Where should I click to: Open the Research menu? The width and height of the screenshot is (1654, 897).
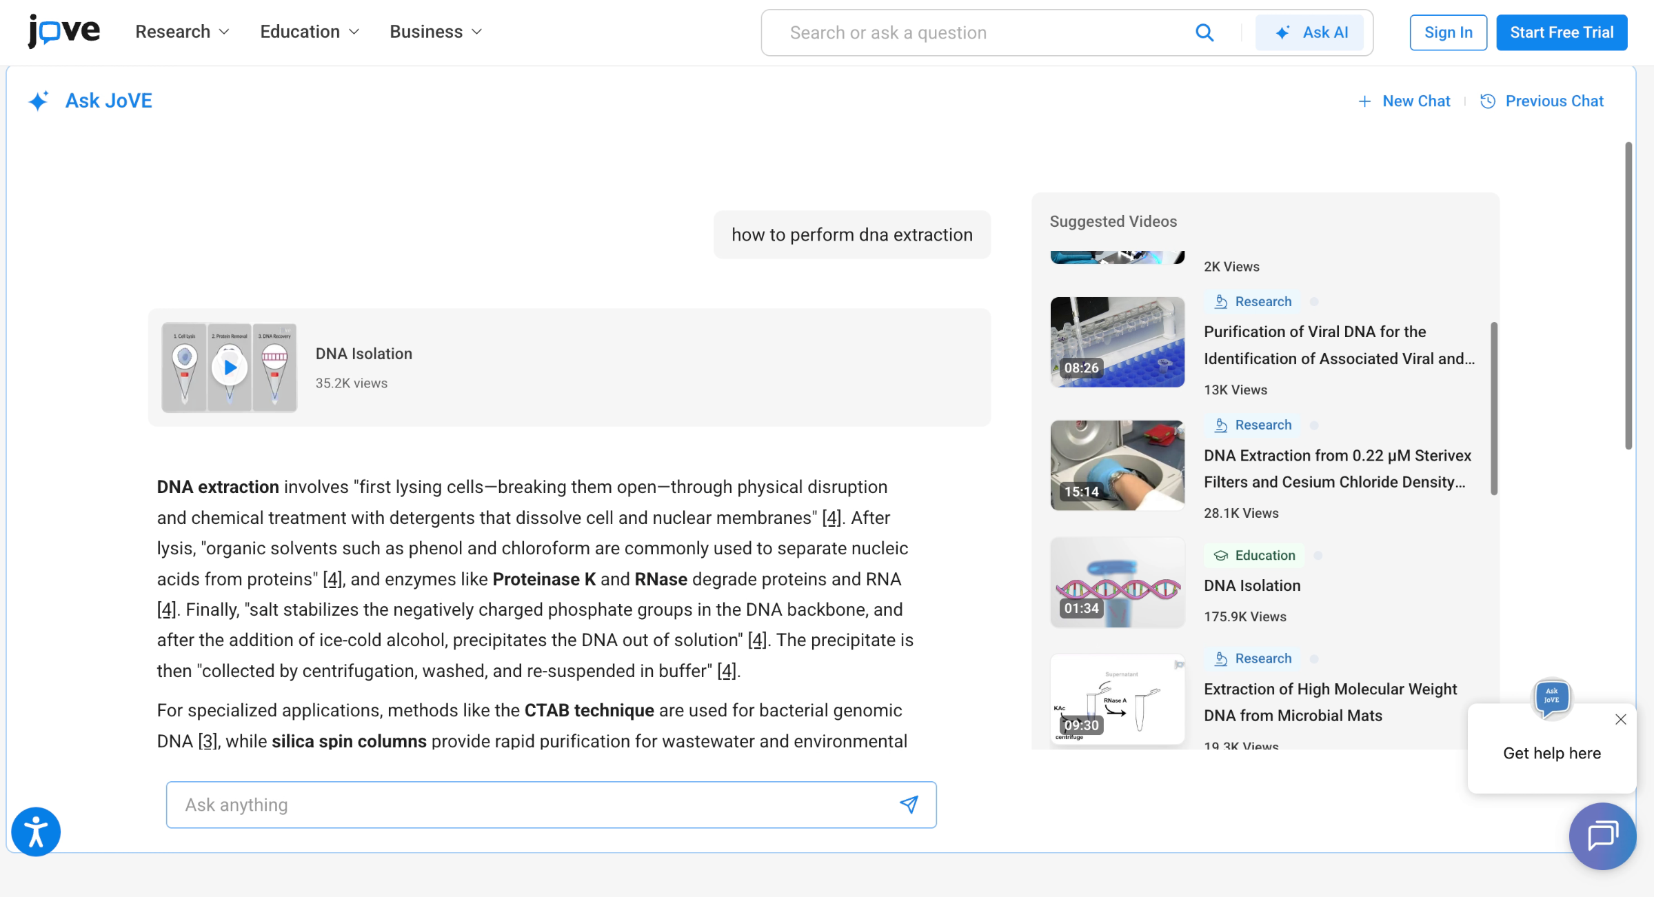[182, 32]
